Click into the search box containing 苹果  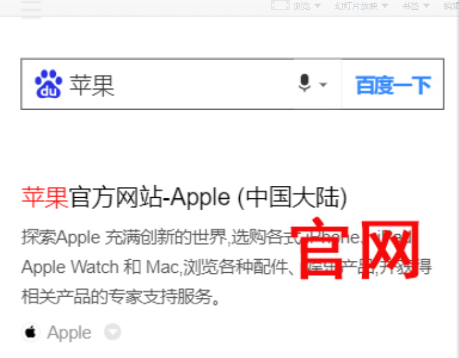[x=182, y=85]
